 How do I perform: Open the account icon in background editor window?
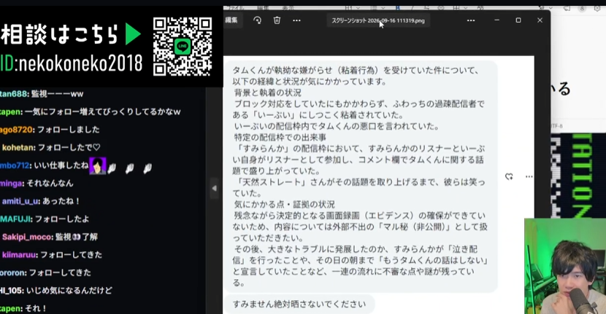click(582, 8)
